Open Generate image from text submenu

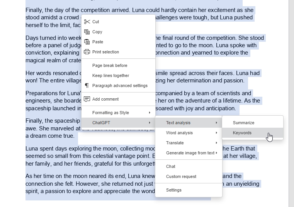(x=190, y=153)
